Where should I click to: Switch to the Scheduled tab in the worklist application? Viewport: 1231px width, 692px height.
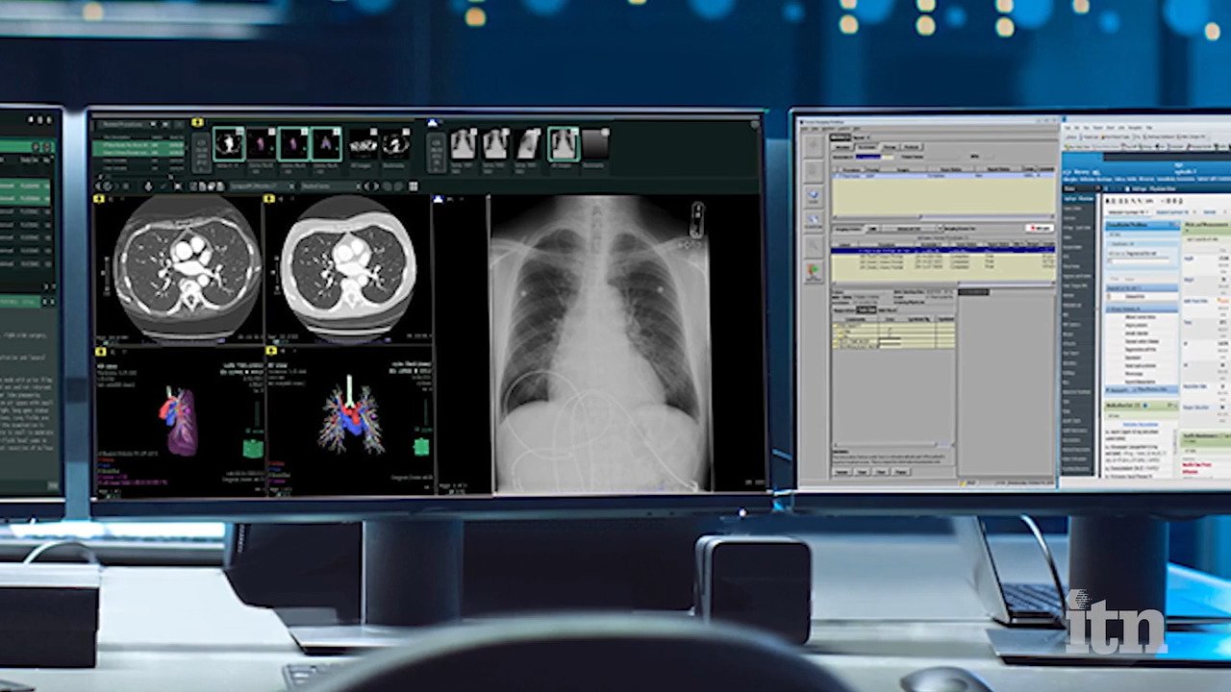(867, 146)
